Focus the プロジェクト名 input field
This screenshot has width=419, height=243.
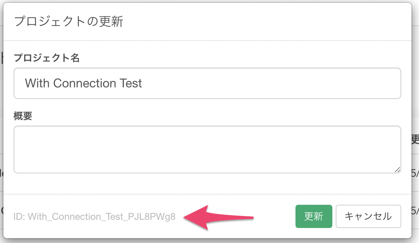point(207,83)
